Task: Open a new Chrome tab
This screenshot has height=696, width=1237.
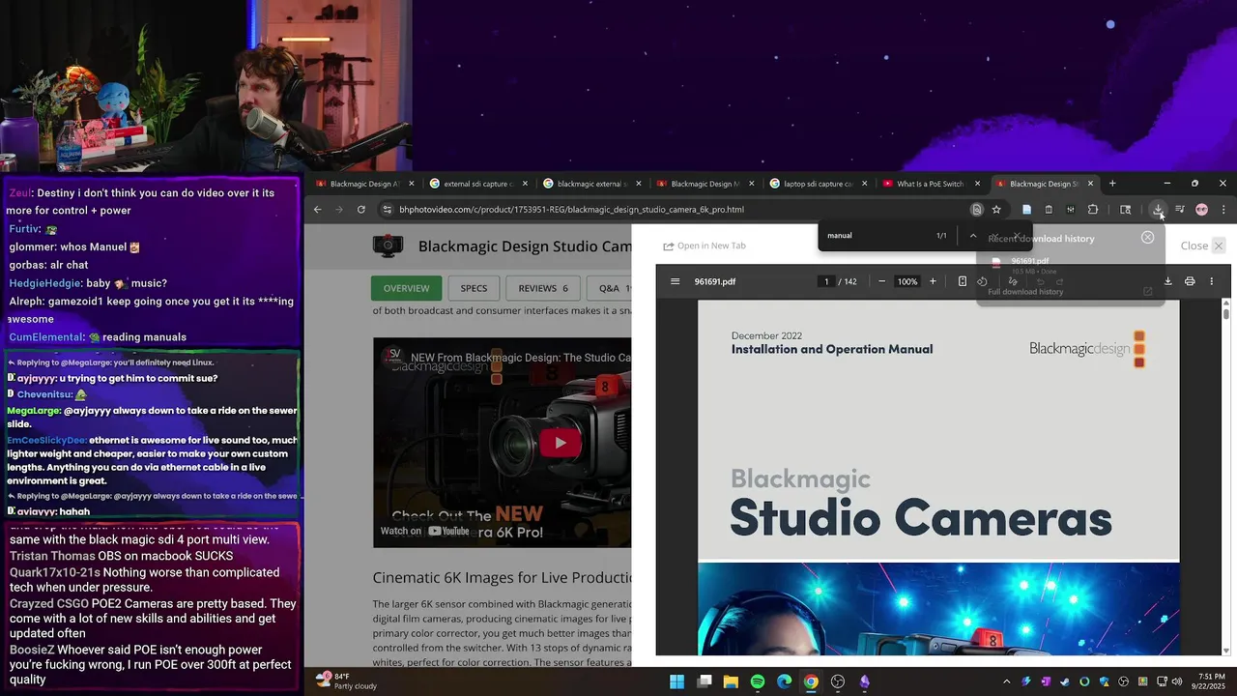Action: (1112, 184)
